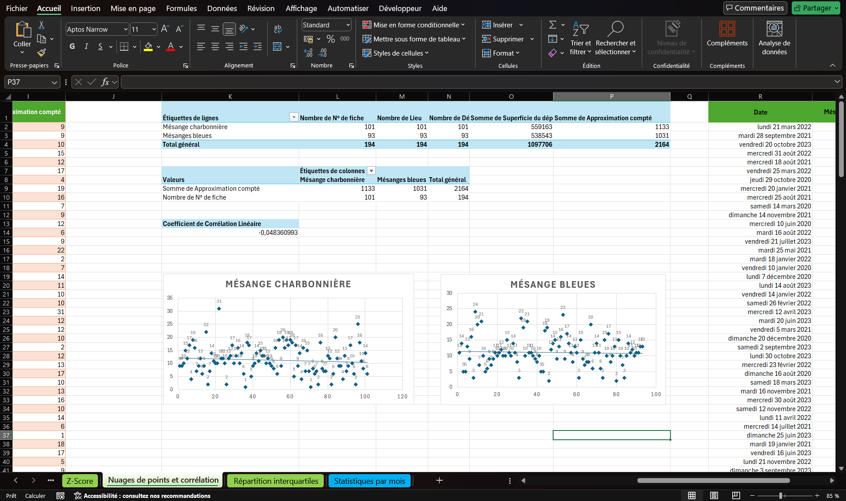846x501 pixels.
Task: Open the Commentaires panel
Action: point(755,8)
